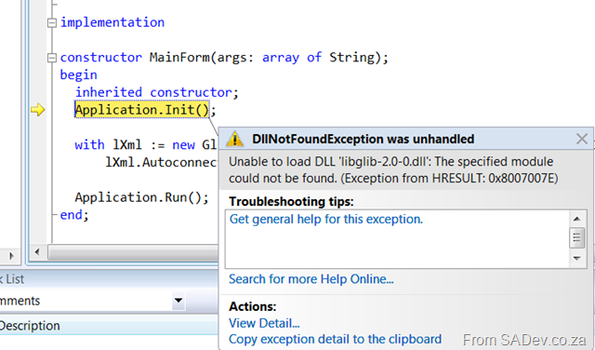Click the 'Actions:' heading in dialog
Viewport: 595px width, 350px height.
point(253,306)
